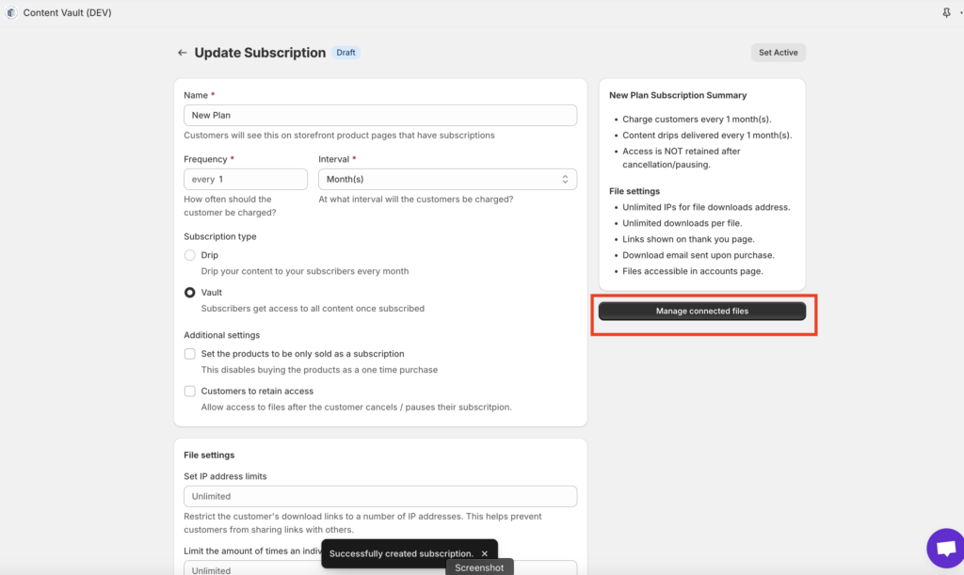This screenshot has height=575, width=964.
Task: Enable products only sold as subscription
Action: click(190, 354)
